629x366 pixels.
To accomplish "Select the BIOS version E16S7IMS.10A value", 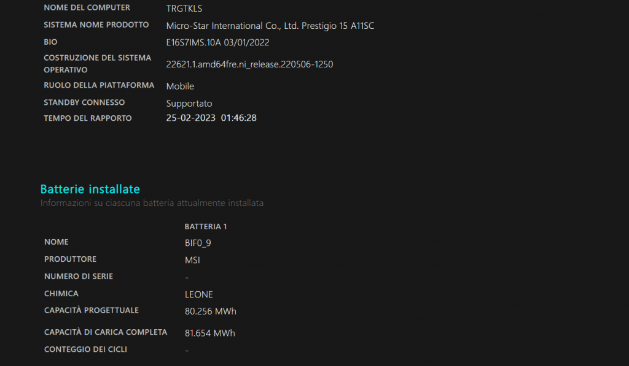I will click(x=217, y=43).
